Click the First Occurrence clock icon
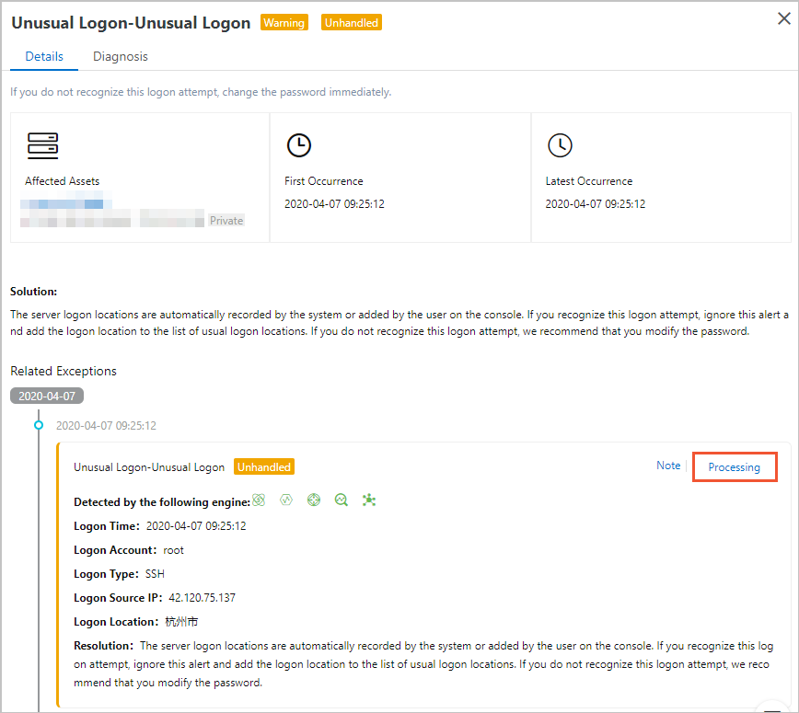799x713 pixels. tap(299, 145)
